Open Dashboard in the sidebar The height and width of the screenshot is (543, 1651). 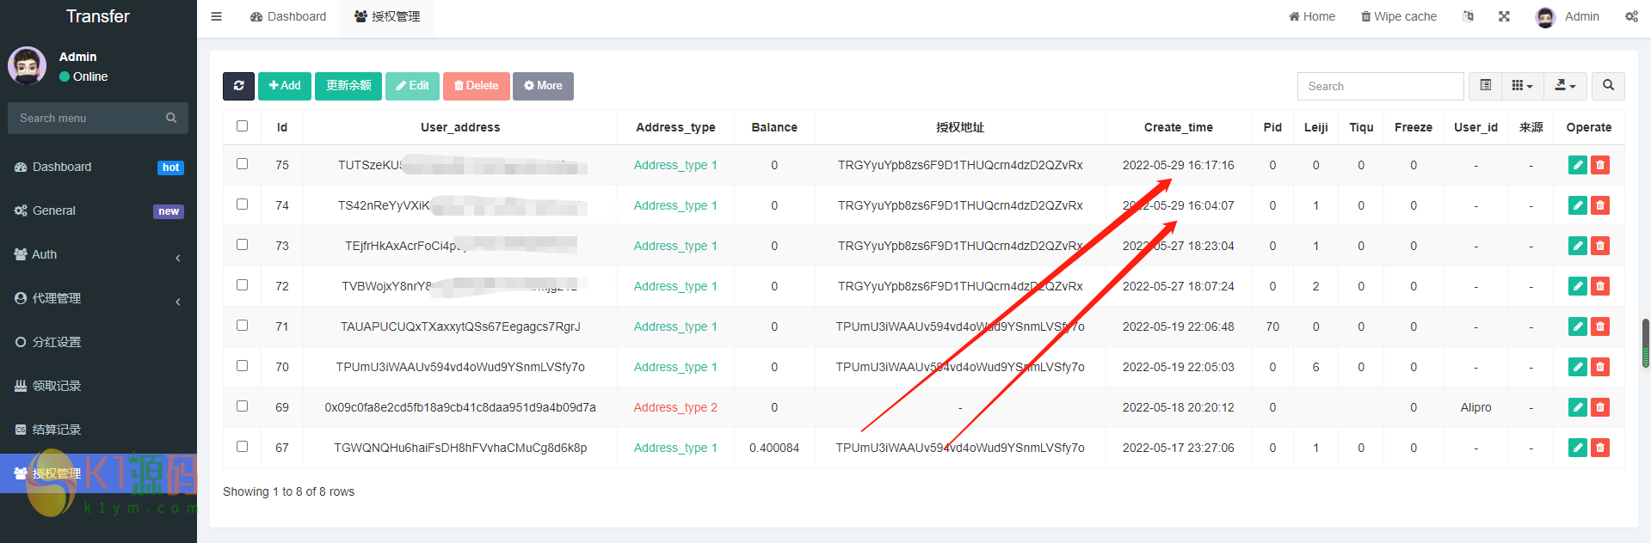pos(98,167)
